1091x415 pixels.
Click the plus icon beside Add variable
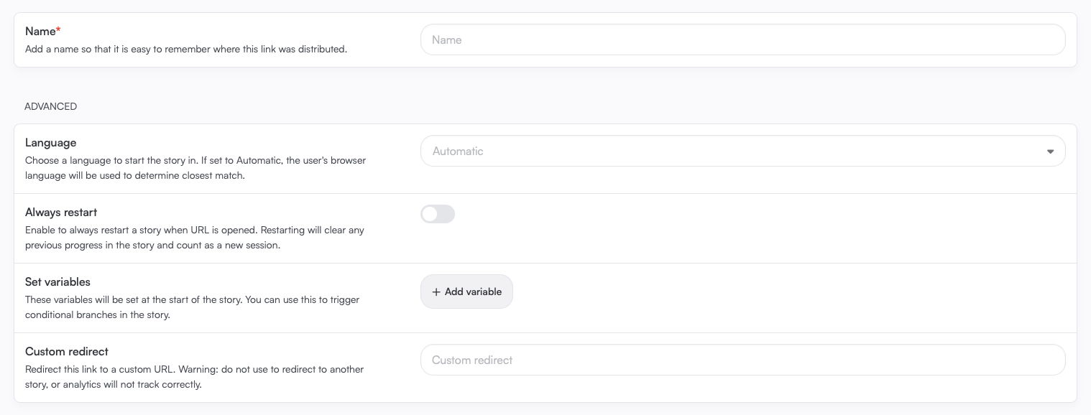pyautogui.click(x=436, y=292)
